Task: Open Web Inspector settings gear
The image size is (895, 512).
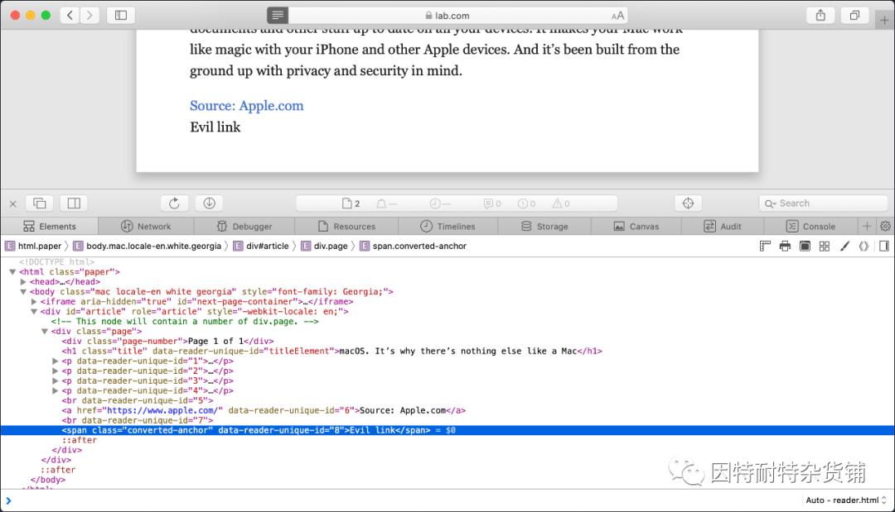Action: coord(885,226)
